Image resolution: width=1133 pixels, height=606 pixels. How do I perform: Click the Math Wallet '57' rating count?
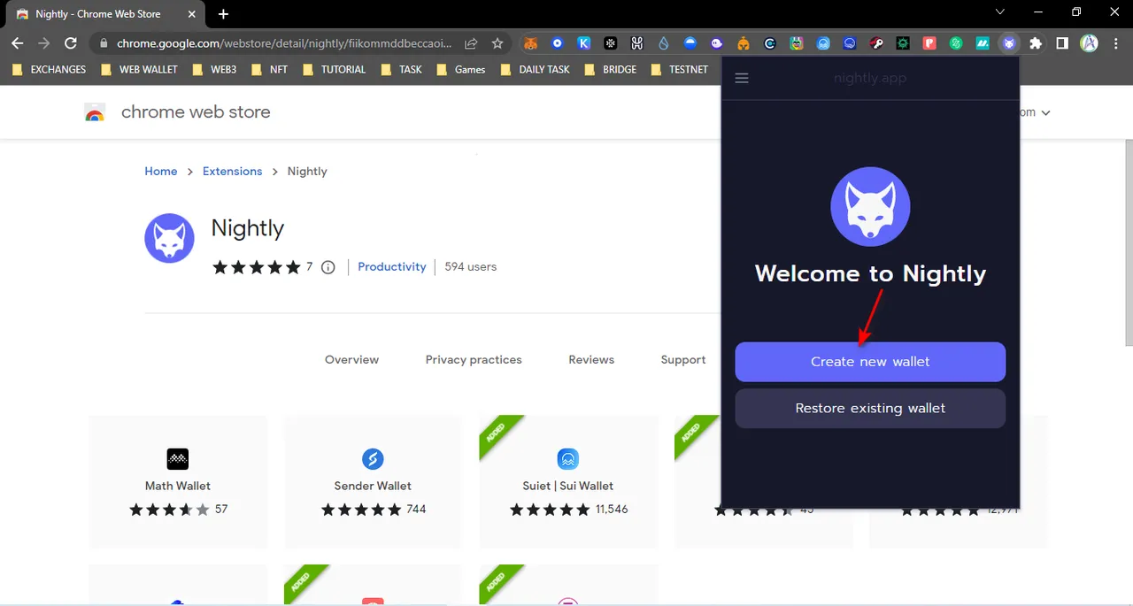click(x=221, y=510)
